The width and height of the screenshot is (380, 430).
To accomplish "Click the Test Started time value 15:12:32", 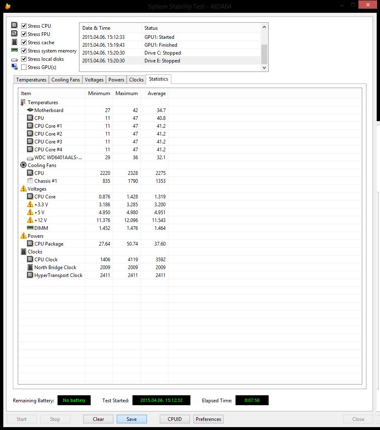I will pos(161,400).
